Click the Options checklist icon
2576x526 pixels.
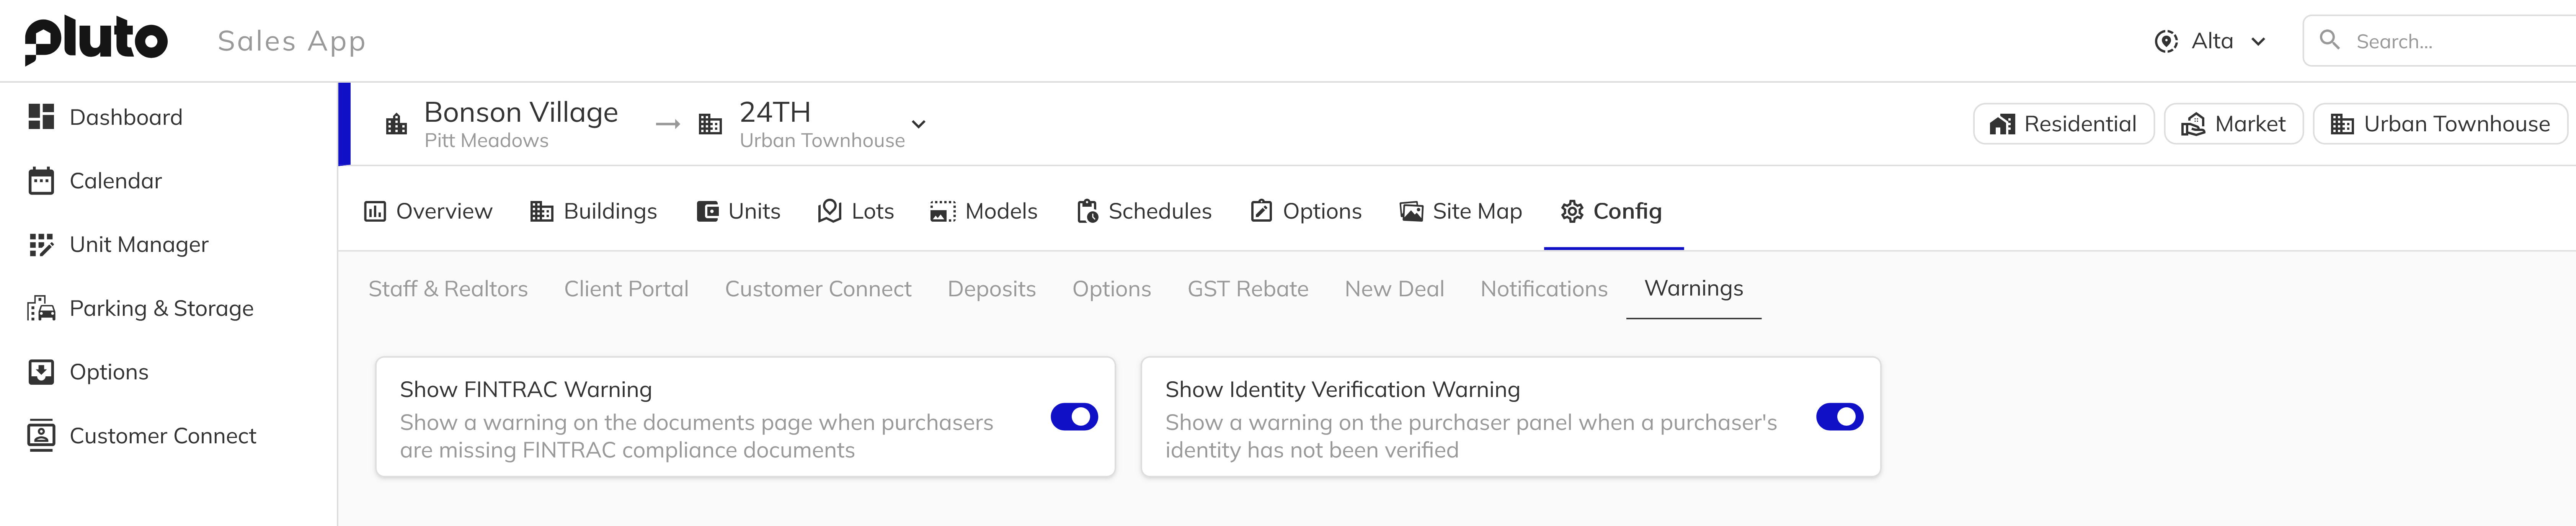(1261, 211)
